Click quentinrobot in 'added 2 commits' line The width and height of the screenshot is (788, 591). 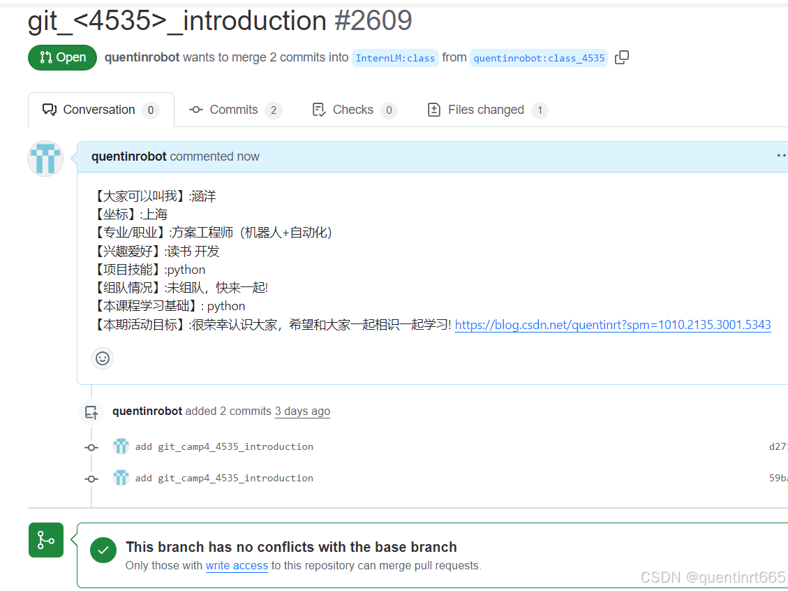(x=147, y=411)
